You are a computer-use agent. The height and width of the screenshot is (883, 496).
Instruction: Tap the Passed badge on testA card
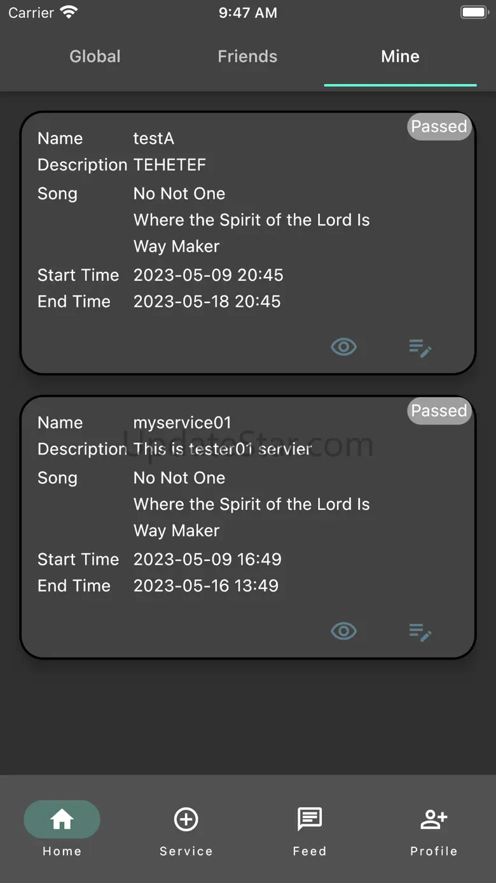[439, 127]
